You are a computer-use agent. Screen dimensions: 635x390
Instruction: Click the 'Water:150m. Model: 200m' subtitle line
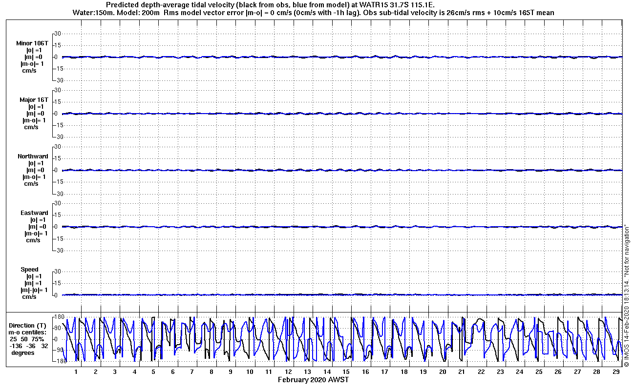[x=313, y=13]
